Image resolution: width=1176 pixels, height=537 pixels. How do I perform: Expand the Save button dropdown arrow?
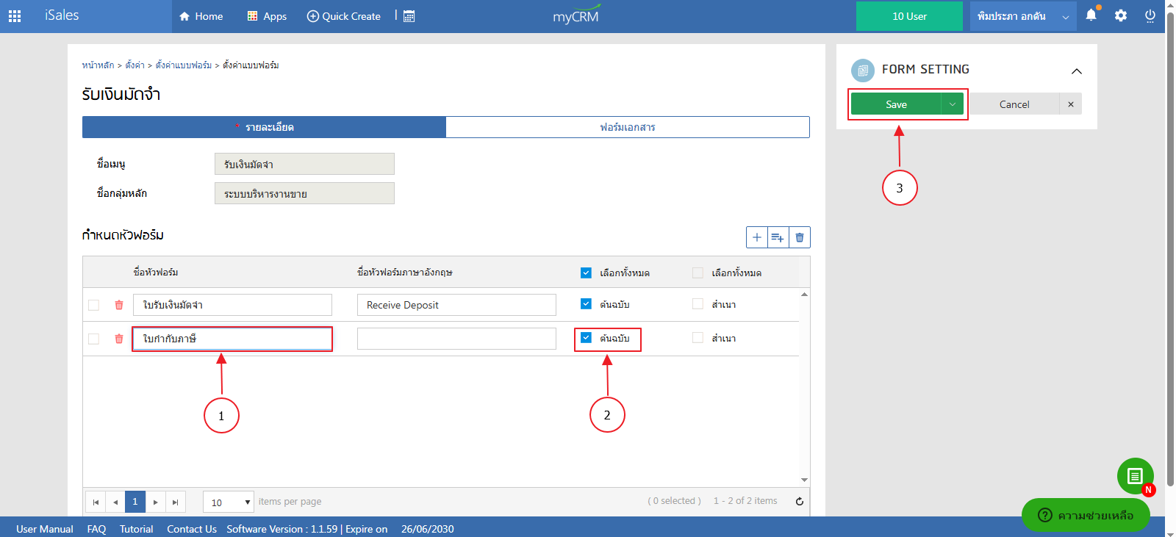[952, 104]
